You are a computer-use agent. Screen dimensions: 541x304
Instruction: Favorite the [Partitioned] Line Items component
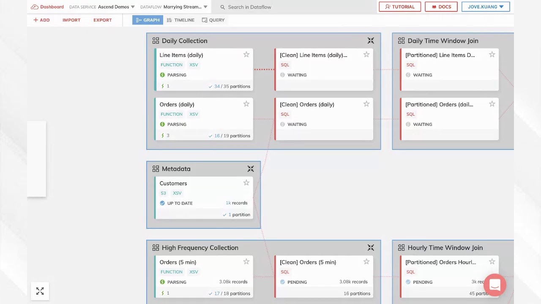[492, 54]
